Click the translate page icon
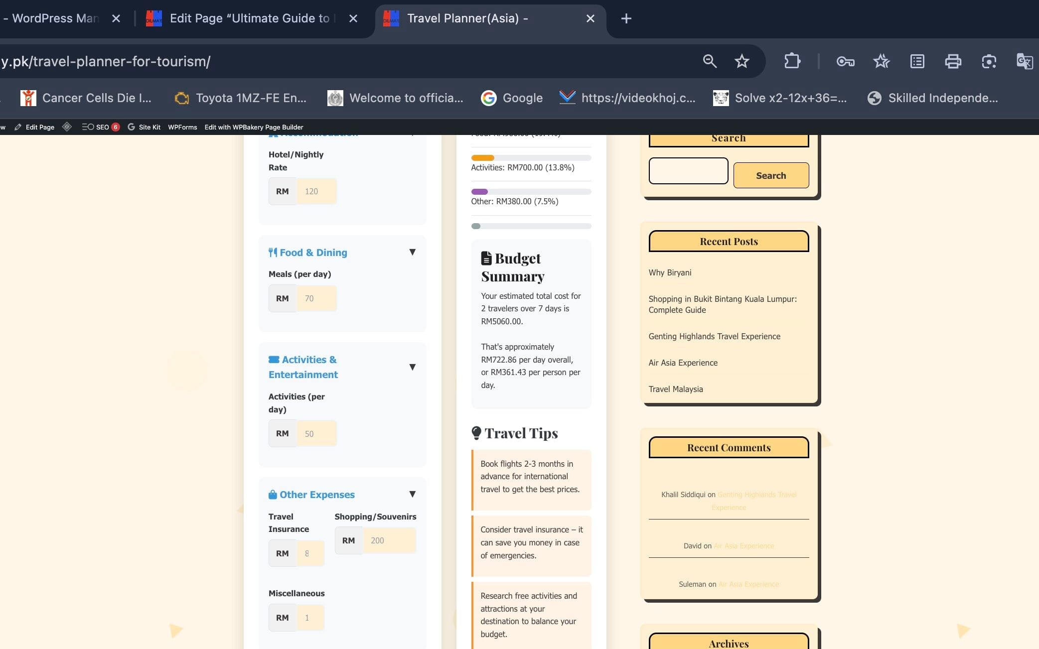The height and width of the screenshot is (649, 1039). tap(1024, 61)
